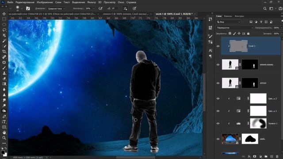Select the Gradient tool

click(4, 84)
